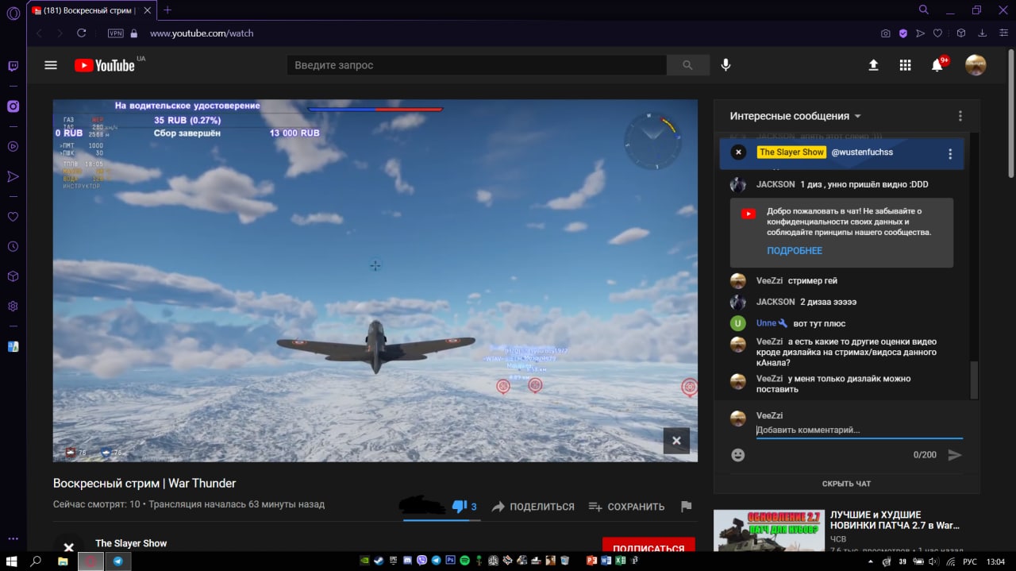Image resolution: width=1016 pixels, height=571 pixels.
Task: Add page to bookmarks heart in address bar
Action: (937, 33)
